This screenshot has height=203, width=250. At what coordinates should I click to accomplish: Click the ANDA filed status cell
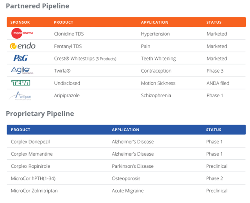click(218, 83)
